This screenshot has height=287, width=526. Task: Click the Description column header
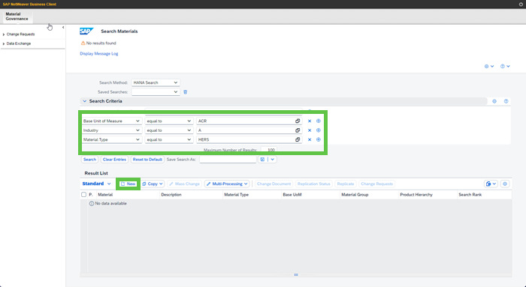[x=191, y=195]
